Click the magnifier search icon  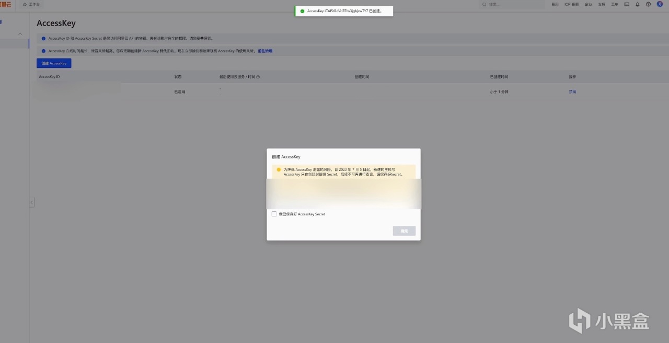485,4
